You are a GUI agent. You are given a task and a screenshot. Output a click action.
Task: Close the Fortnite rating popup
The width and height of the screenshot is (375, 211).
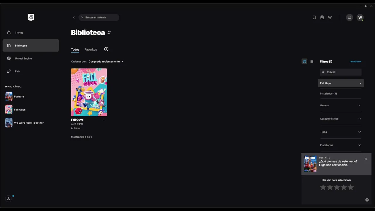pyautogui.click(x=366, y=159)
